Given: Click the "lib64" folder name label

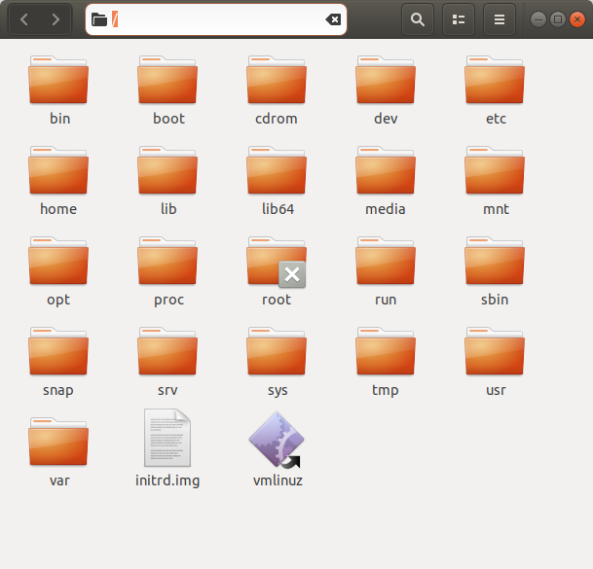Looking at the screenshot, I should [278, 209].
